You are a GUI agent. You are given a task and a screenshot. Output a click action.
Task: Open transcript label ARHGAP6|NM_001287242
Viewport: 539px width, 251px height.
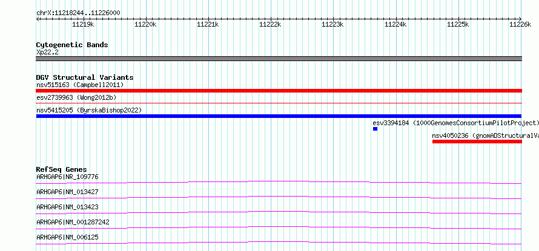click(73, 222)
